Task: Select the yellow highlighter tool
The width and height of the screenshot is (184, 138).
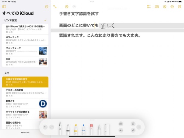Action: pyautogui.click(x=76, y=130)
